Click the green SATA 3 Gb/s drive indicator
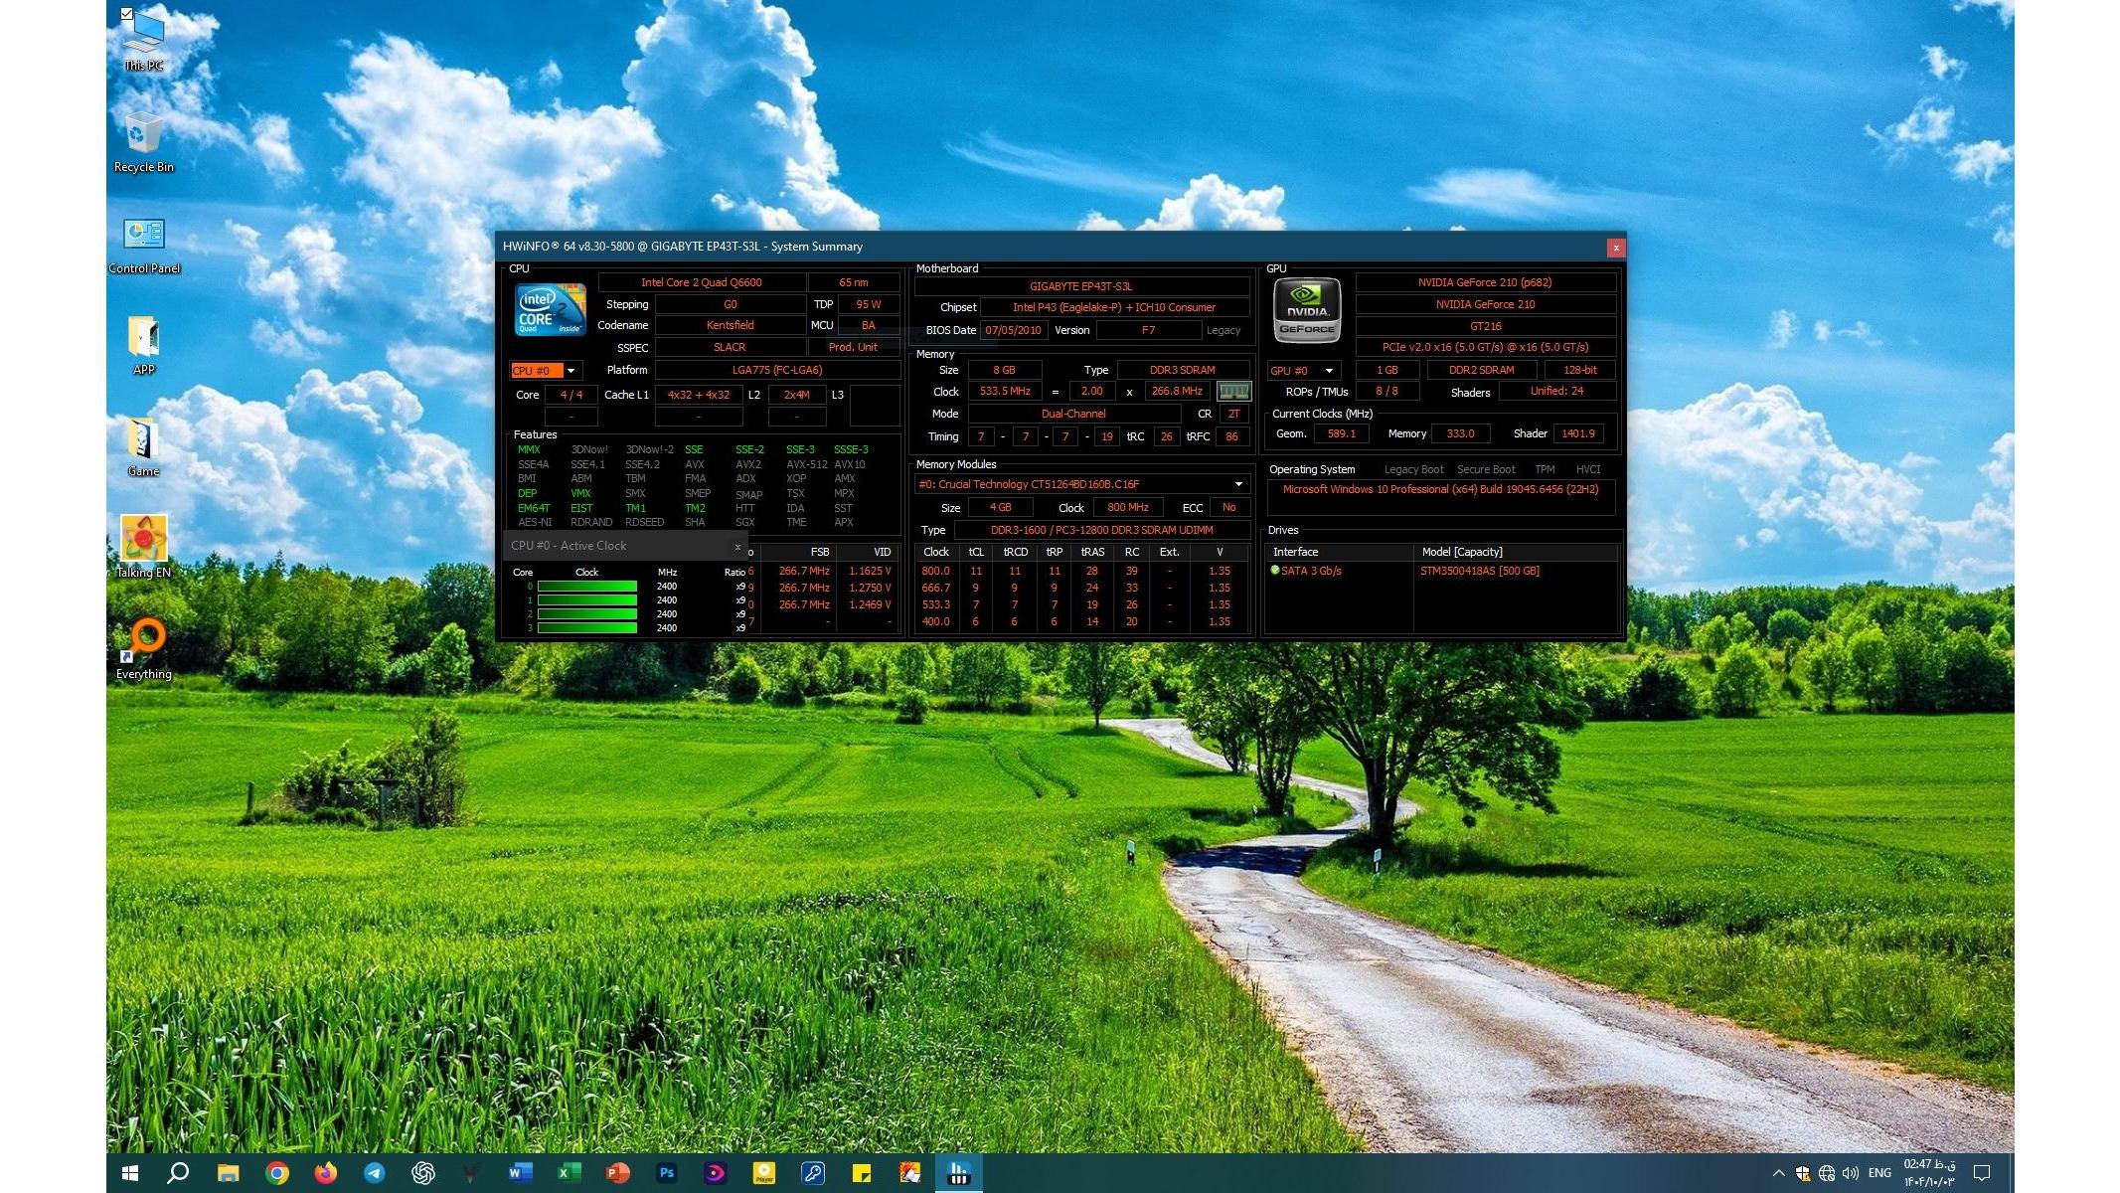Image resolution: width=2120 pixels, height=1193 pixels. tap(1275, 571)
